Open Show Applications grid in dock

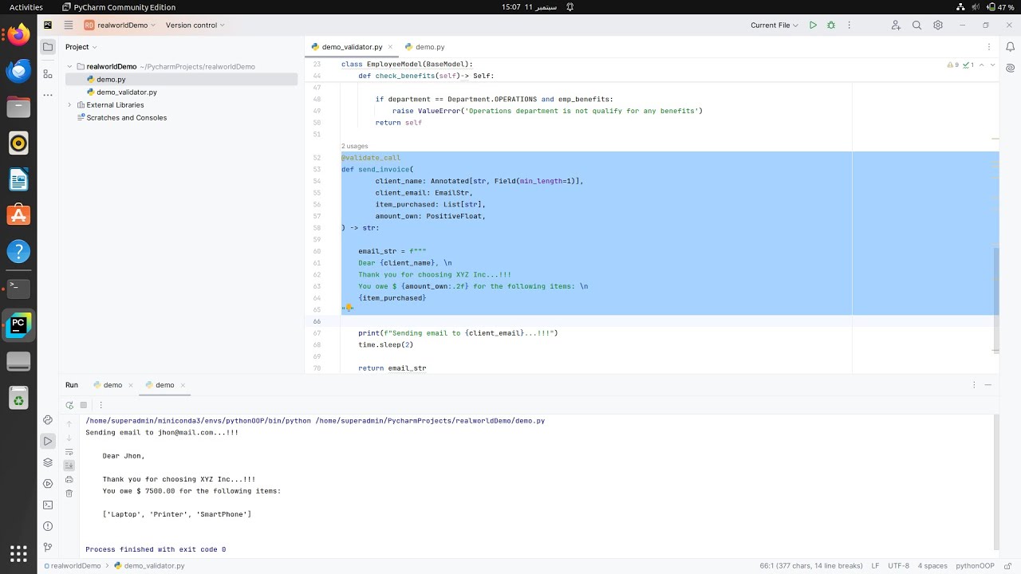point(18,552)
